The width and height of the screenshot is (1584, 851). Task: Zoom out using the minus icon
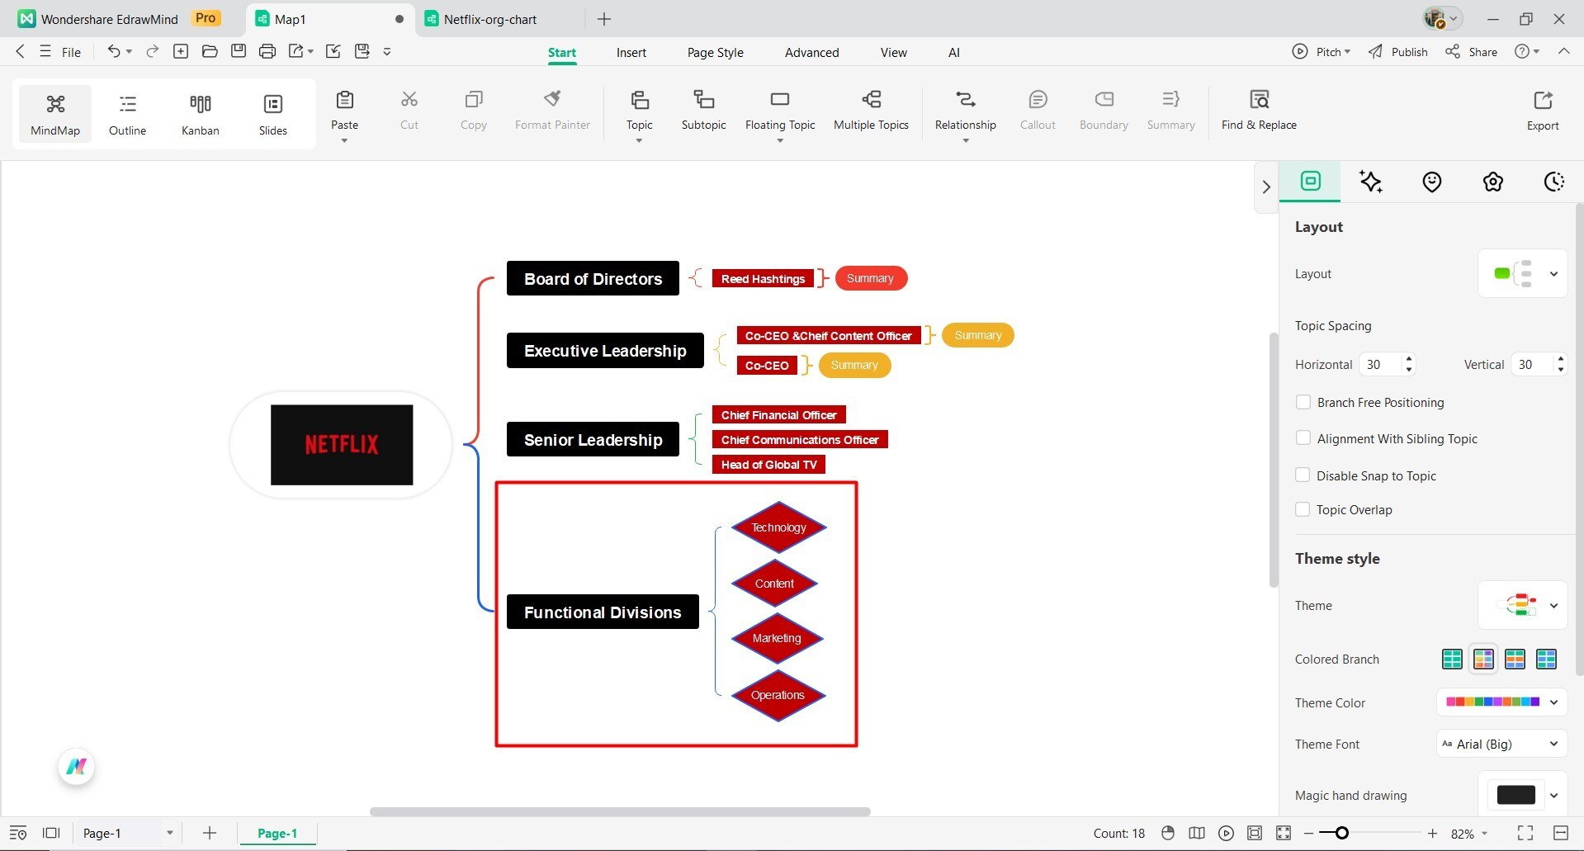click(x=1308, y=834)
